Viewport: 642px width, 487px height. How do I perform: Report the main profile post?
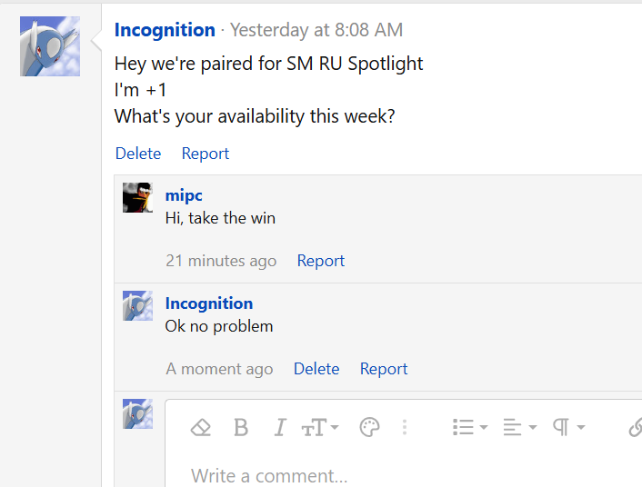point(206,154)
